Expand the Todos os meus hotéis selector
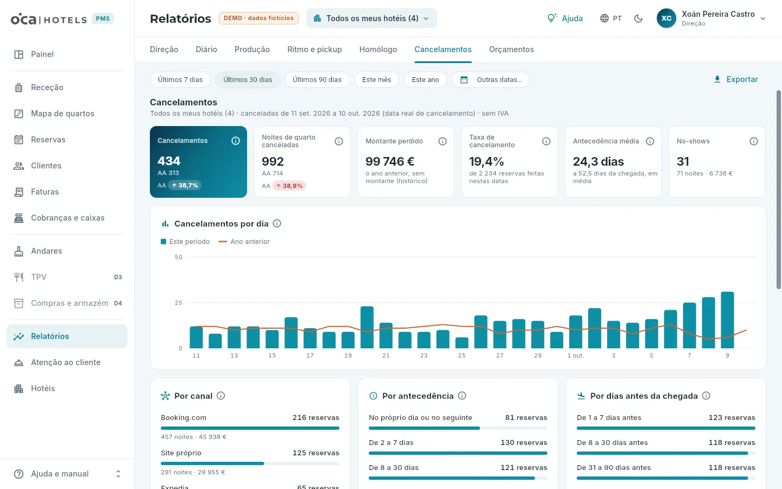The width and height of the screenshot is (782, 489). [x=371, y=18]
